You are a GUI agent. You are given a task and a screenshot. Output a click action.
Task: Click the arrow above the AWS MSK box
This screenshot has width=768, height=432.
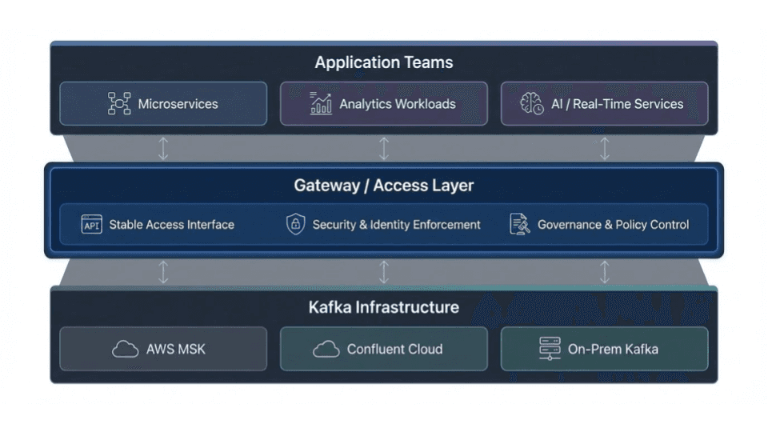tap(163, 272)
